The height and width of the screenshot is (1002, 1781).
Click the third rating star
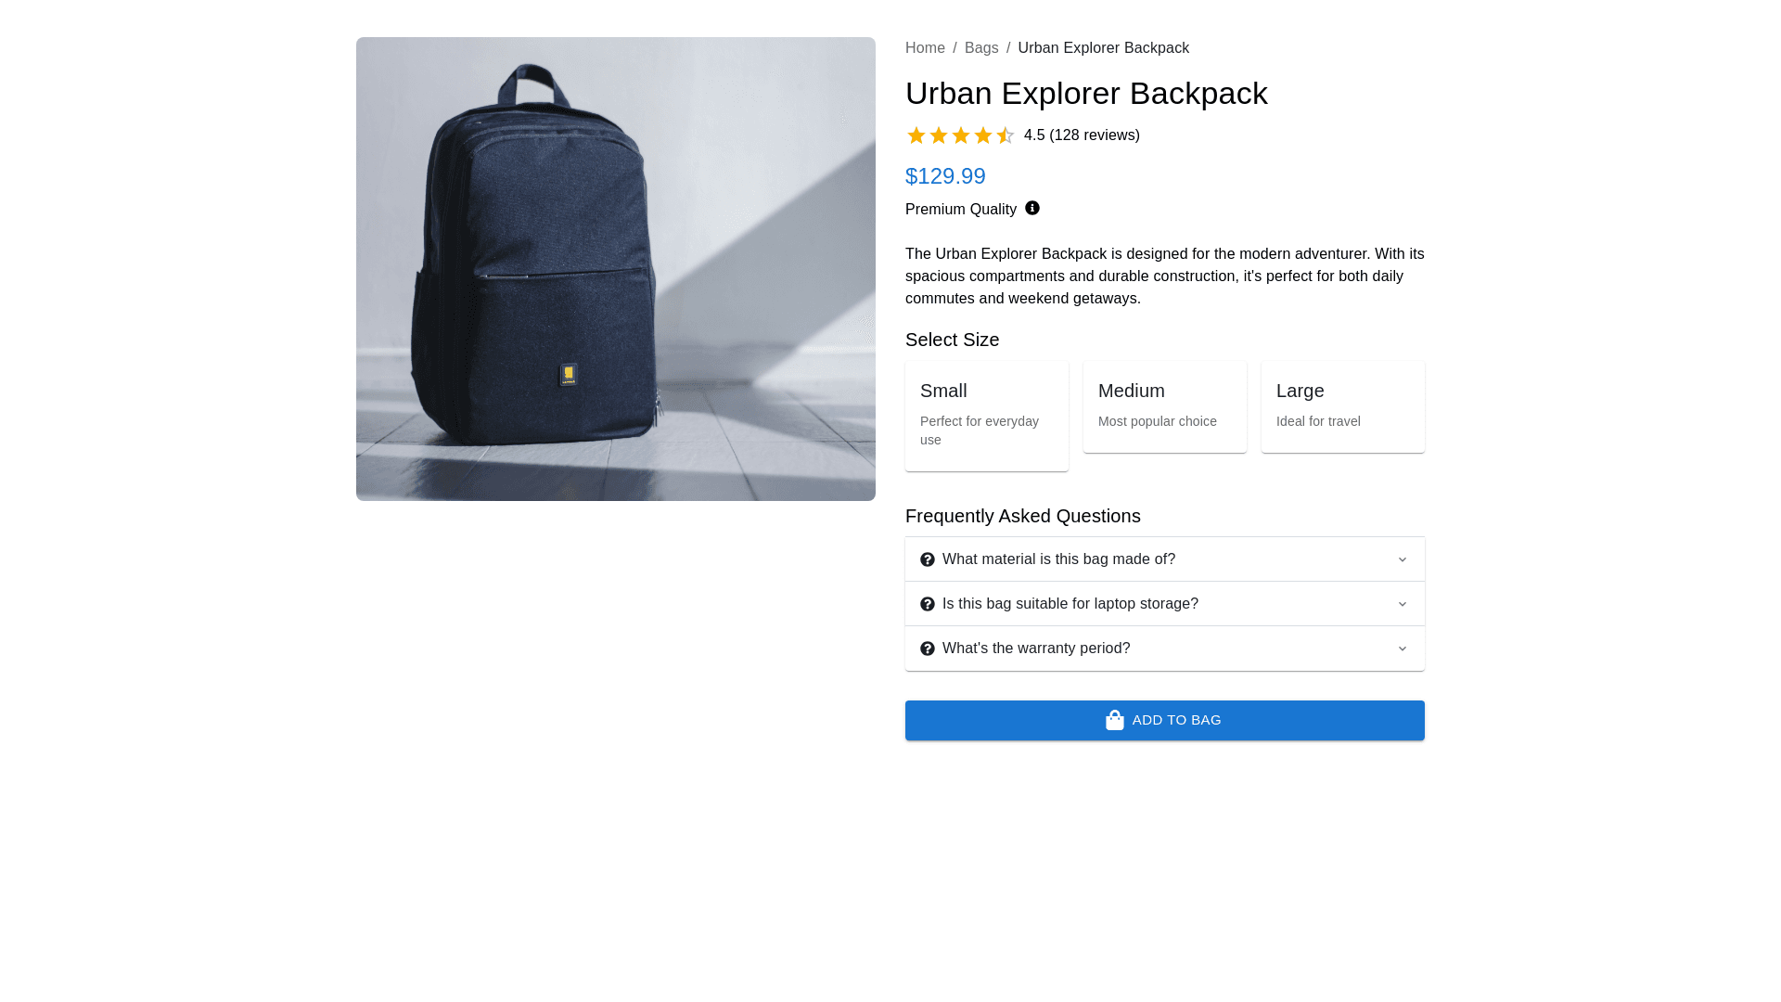[961, 135]
